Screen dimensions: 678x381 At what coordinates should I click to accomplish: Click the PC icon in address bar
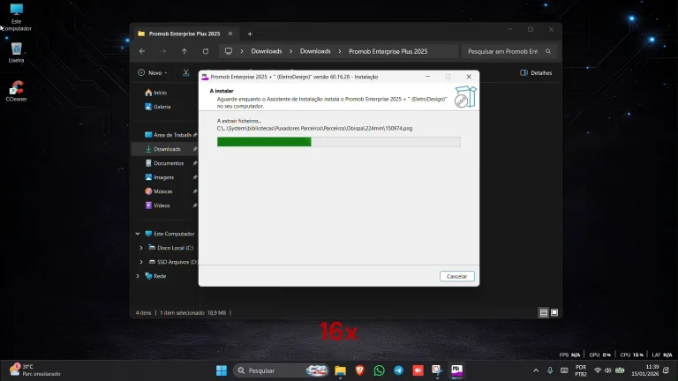tap(229, 51)
